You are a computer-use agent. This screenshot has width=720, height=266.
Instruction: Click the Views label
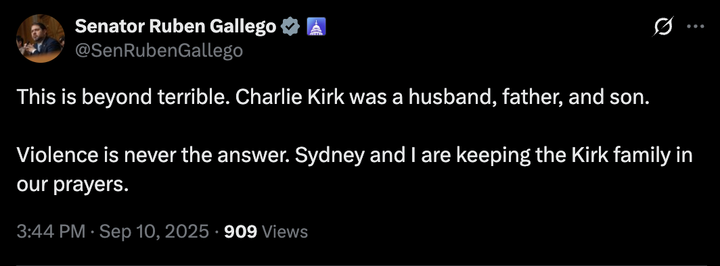pos(285,232)
